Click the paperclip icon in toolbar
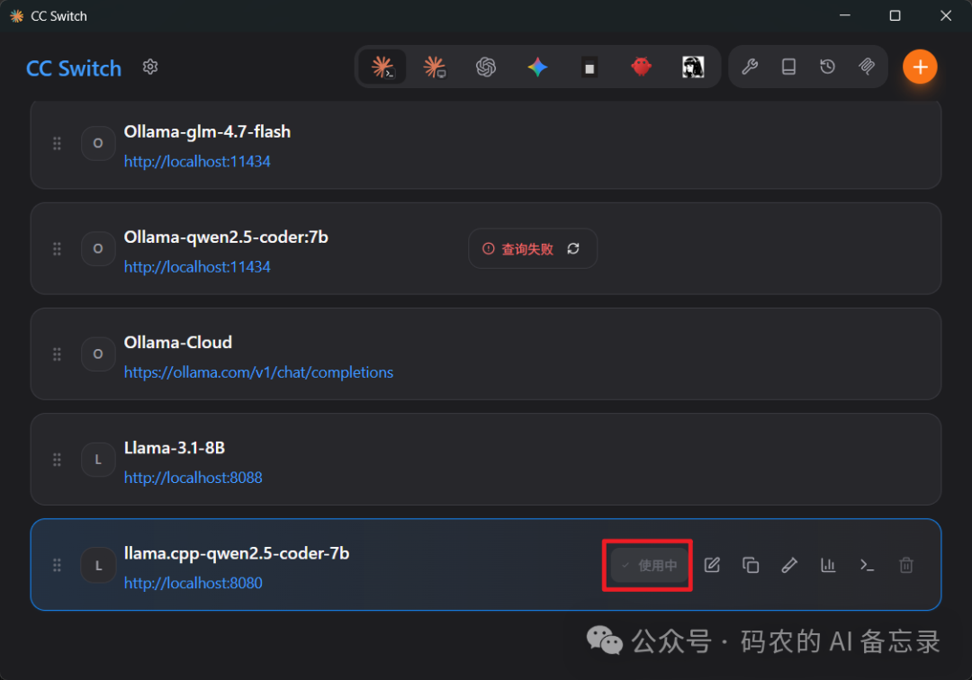972x680 pixels. tap(867, 67)
